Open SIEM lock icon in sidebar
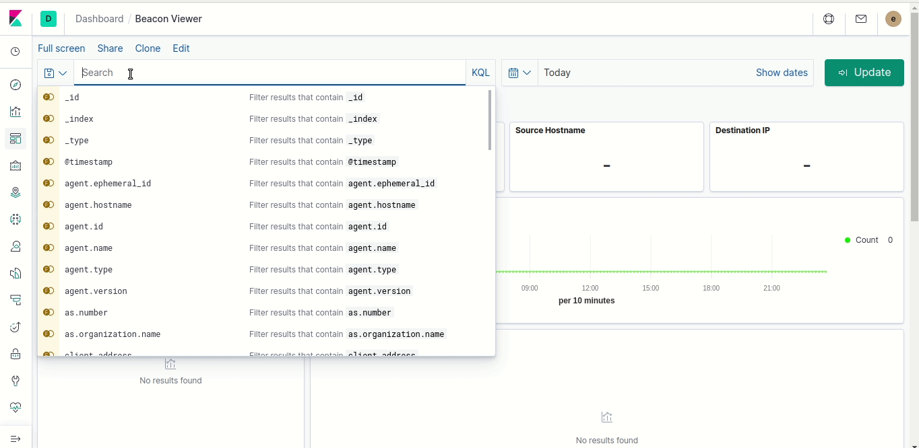 (15, 354)
